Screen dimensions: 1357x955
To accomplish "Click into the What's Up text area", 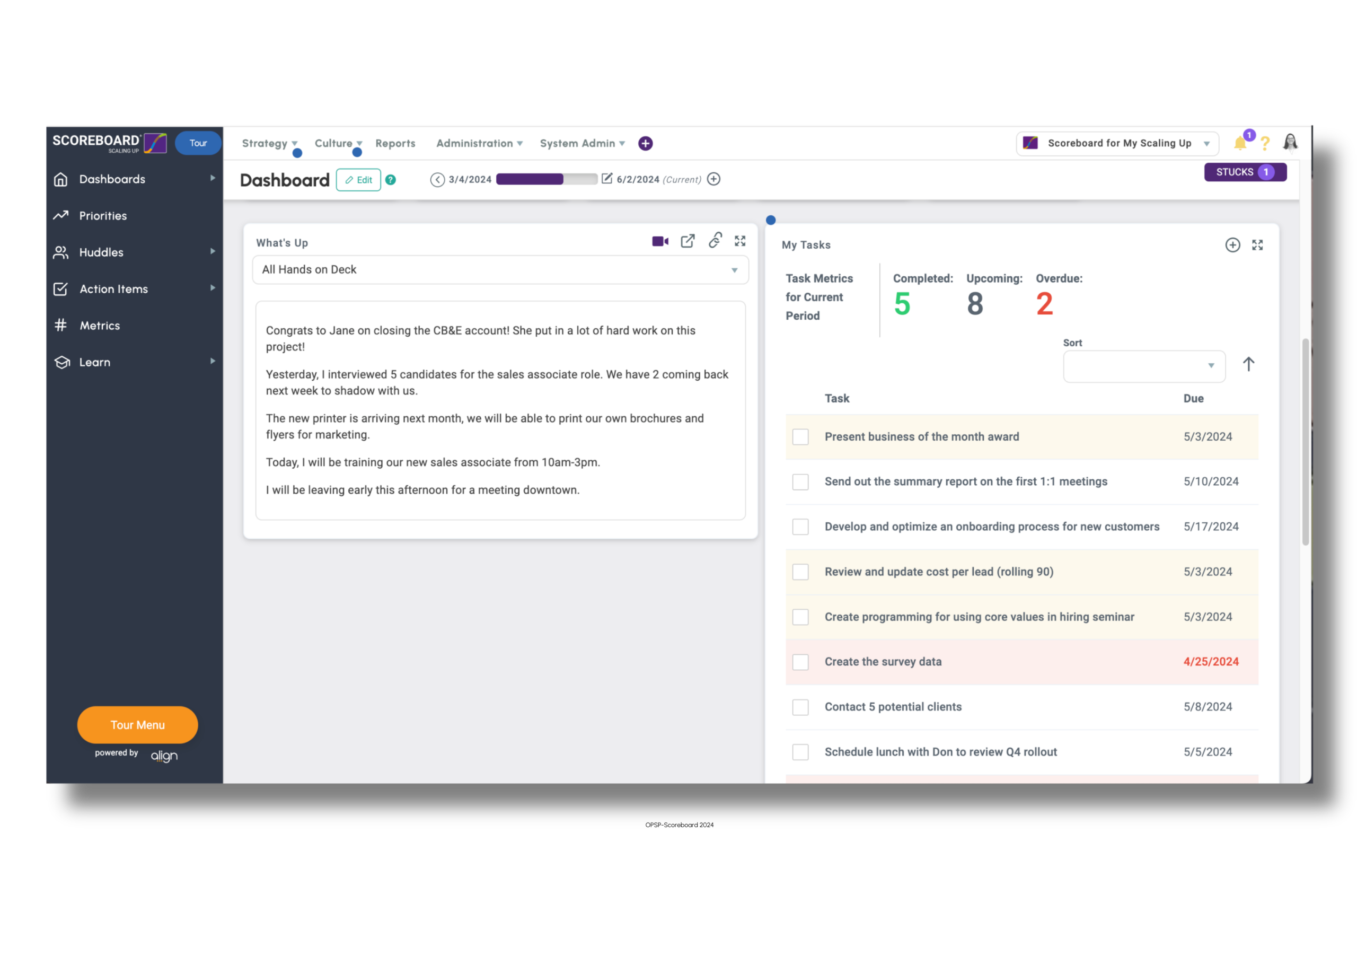I will click(500, 410).
